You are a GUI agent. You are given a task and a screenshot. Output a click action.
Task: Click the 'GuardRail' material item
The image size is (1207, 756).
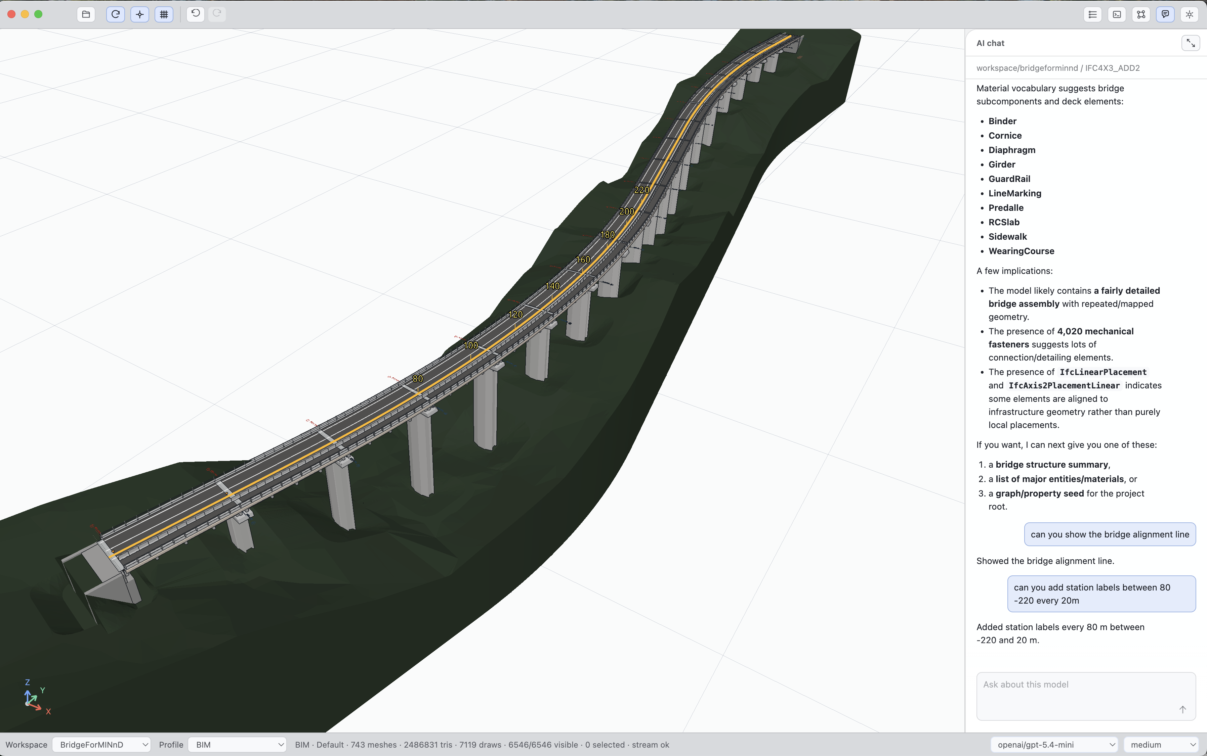(1009, 179)
